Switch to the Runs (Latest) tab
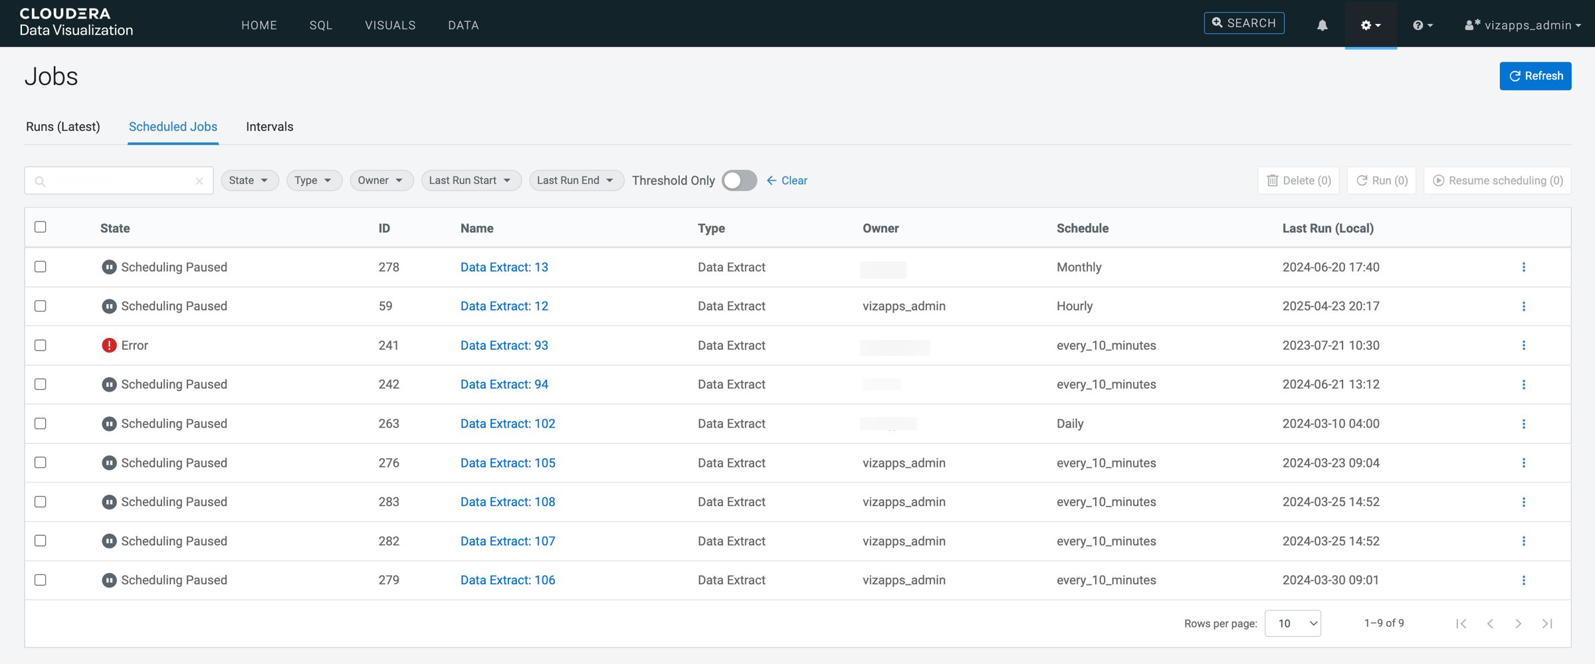Viewport: 1595px width, 664px height. 63,127
